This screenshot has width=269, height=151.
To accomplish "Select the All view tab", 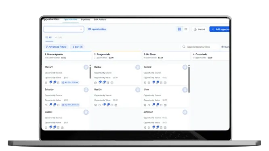I will (x=49, y=38).
